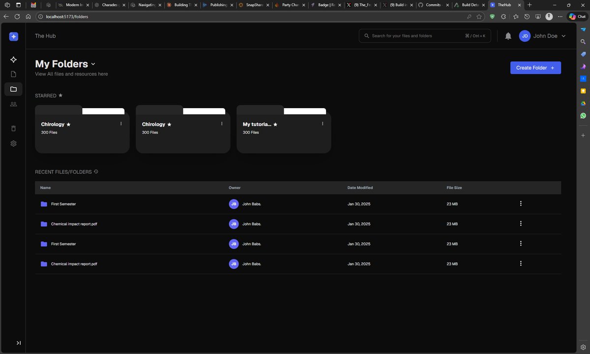Open the Trash sidebar icon
This screenshot has width=590, height=354.
click(x=13, y=128)
